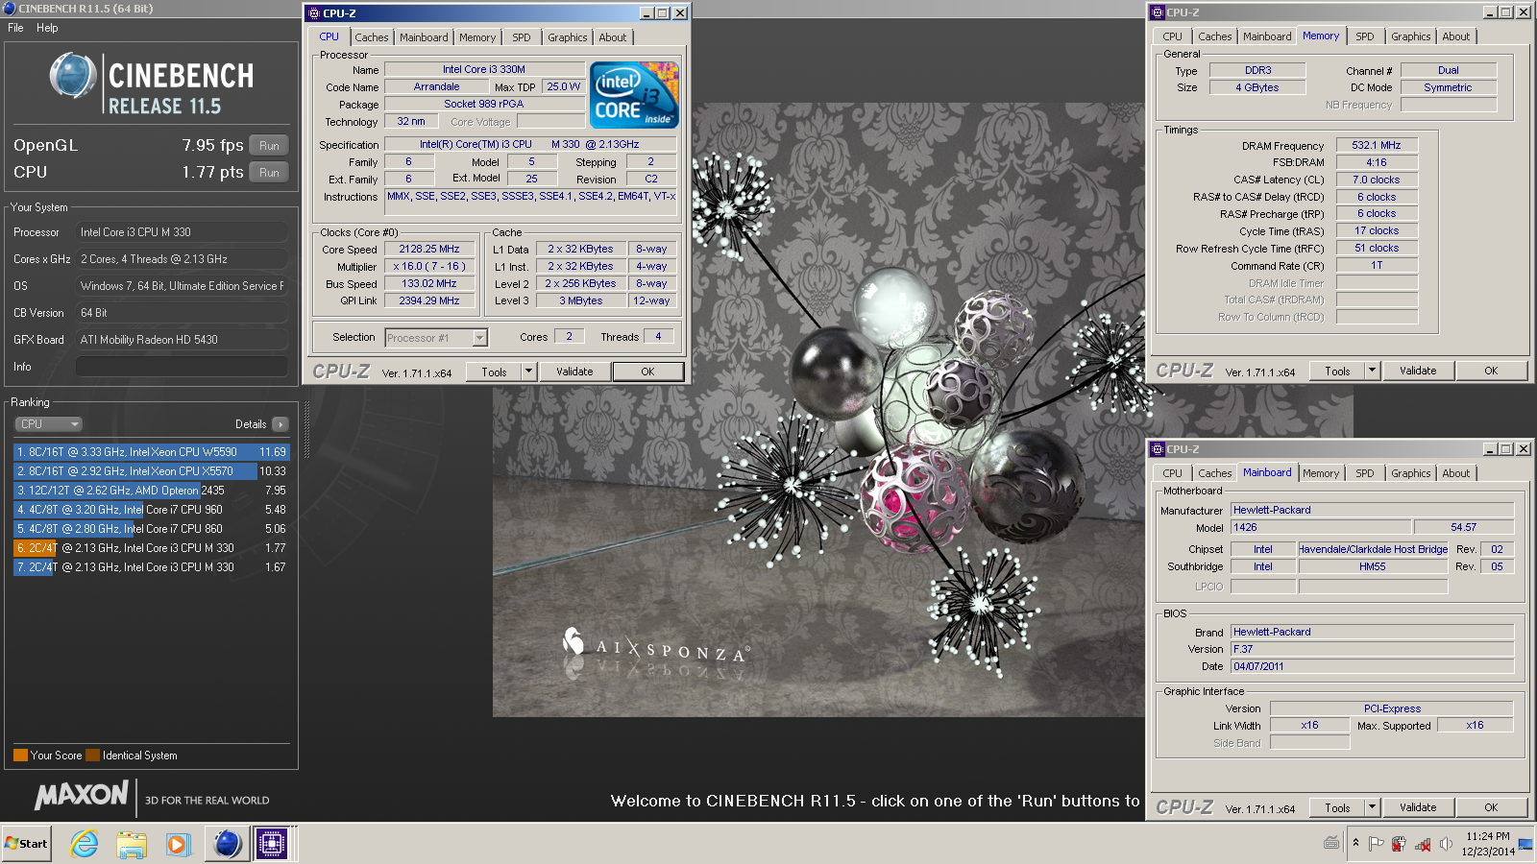Switch to CPU-Z taskbar icon
Screen dimensions: 1537x864
point(272,844)
